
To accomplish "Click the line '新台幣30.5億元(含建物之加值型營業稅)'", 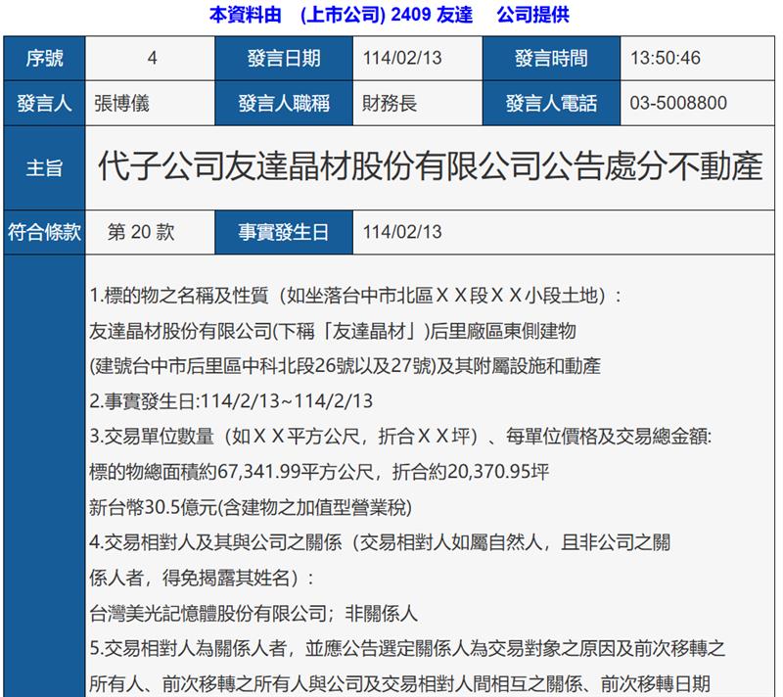I will (x=251, y=507).
